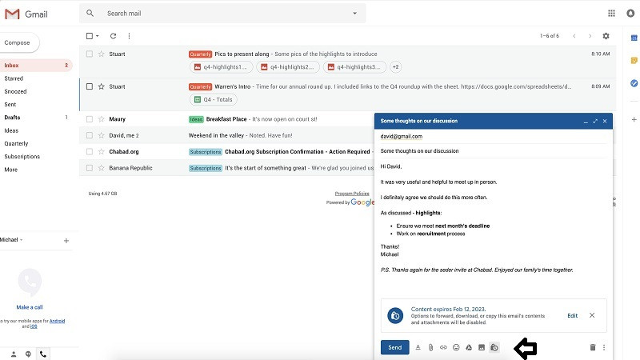
Task: Insert a link using the chain icon
Action: 443,347
